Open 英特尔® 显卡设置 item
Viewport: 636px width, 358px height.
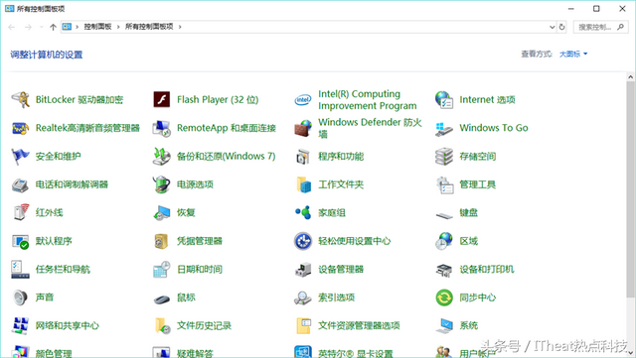coord(344,353)
